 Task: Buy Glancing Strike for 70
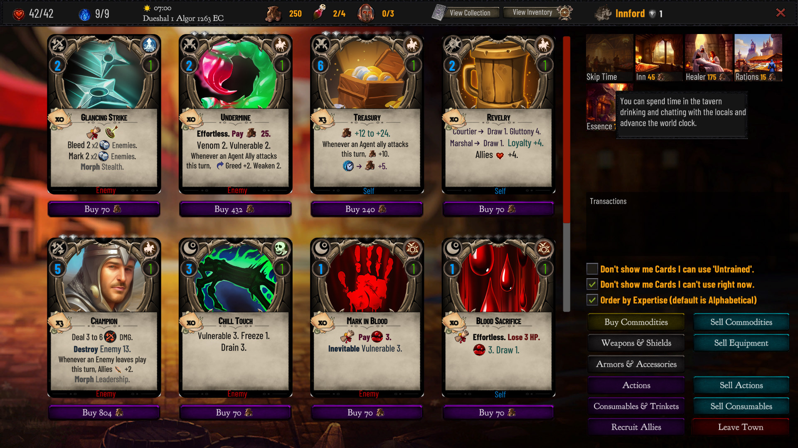[104, 209]
